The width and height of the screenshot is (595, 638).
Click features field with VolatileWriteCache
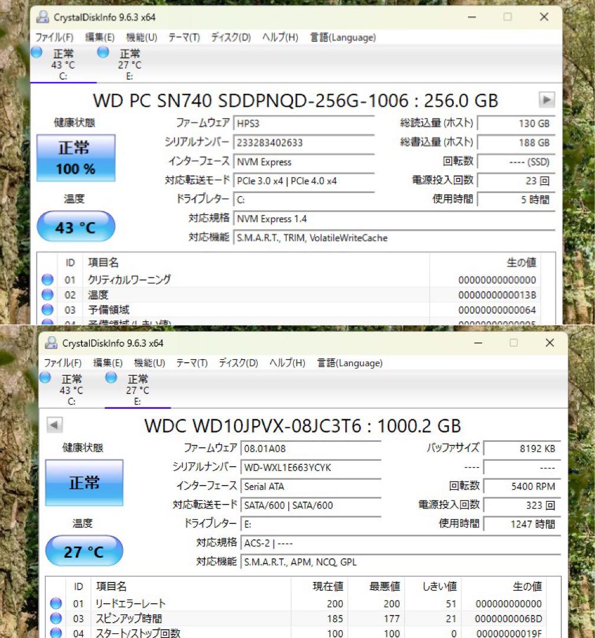[394, 237]
